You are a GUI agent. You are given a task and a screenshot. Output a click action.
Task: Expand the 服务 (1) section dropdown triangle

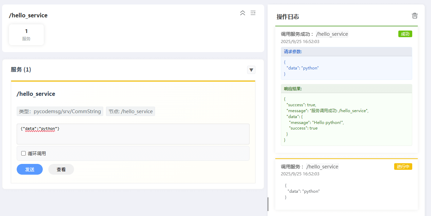point(251,70)
